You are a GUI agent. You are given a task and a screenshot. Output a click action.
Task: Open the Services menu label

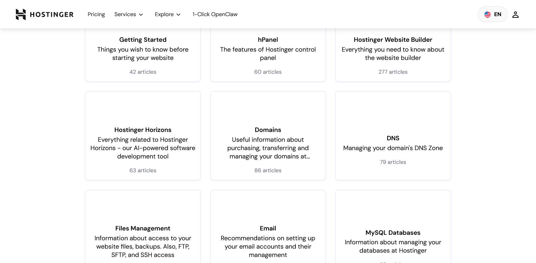[x=125, y=14]
